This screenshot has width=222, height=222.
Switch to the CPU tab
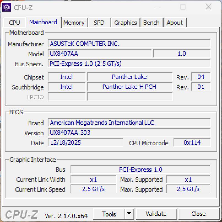click(x=14, y=23)
